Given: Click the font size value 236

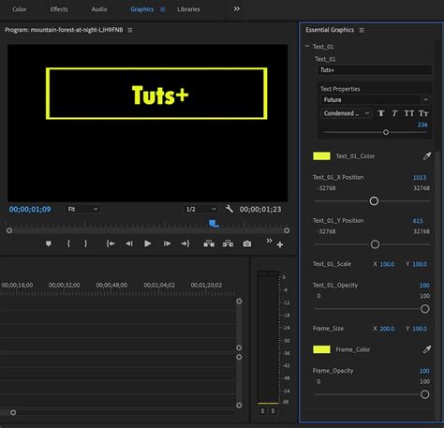Looking at the screenshot, I should (422, 125).
